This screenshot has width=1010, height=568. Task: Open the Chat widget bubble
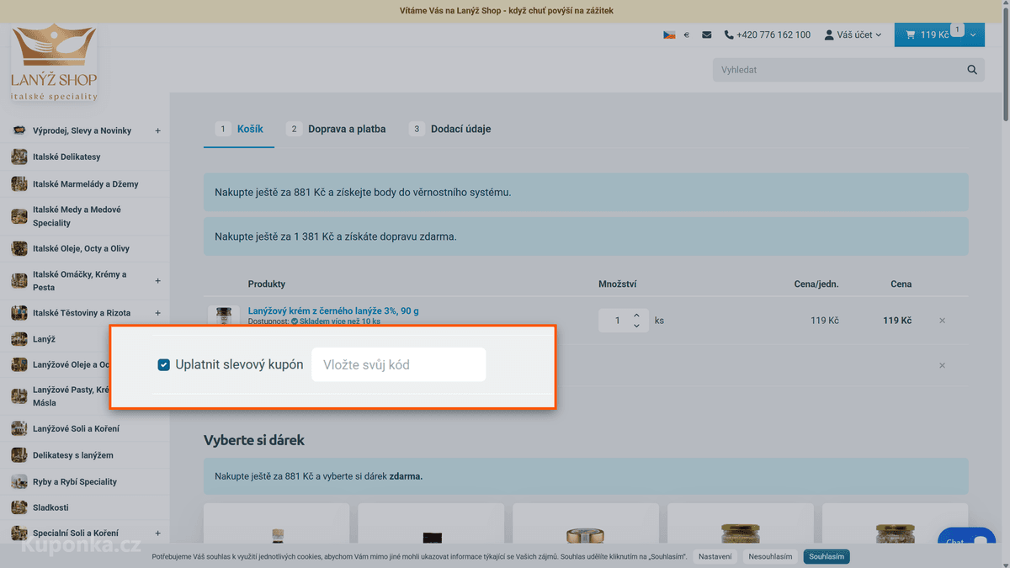click(966, 541)
